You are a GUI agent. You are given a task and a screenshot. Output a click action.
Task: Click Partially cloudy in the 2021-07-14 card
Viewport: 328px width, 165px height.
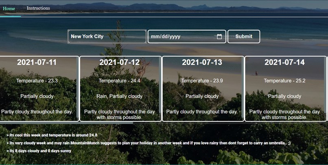coord(284,96)
